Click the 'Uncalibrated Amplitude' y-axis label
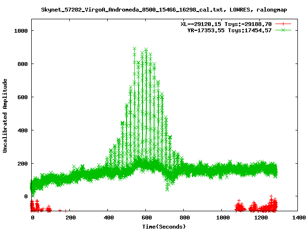Viewport: 308px width, 231px height. tap(5, 115)
